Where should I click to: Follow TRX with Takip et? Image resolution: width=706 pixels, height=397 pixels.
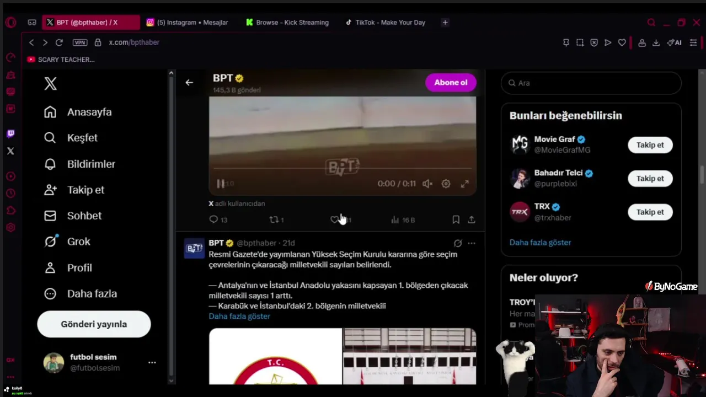click(650, 212)
